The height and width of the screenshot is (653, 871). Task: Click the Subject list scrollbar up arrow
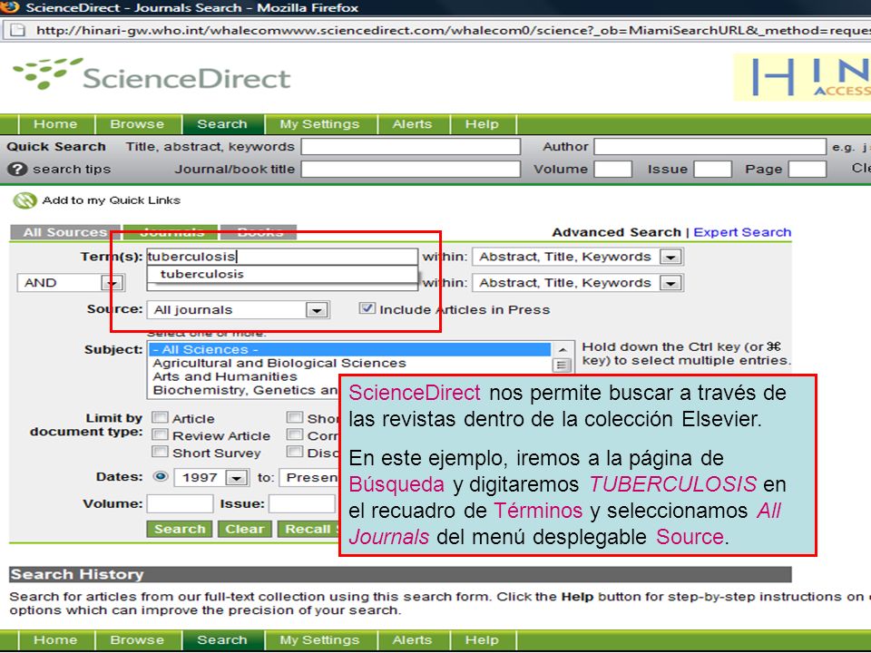pyautogui.click(x=563, y=349)
